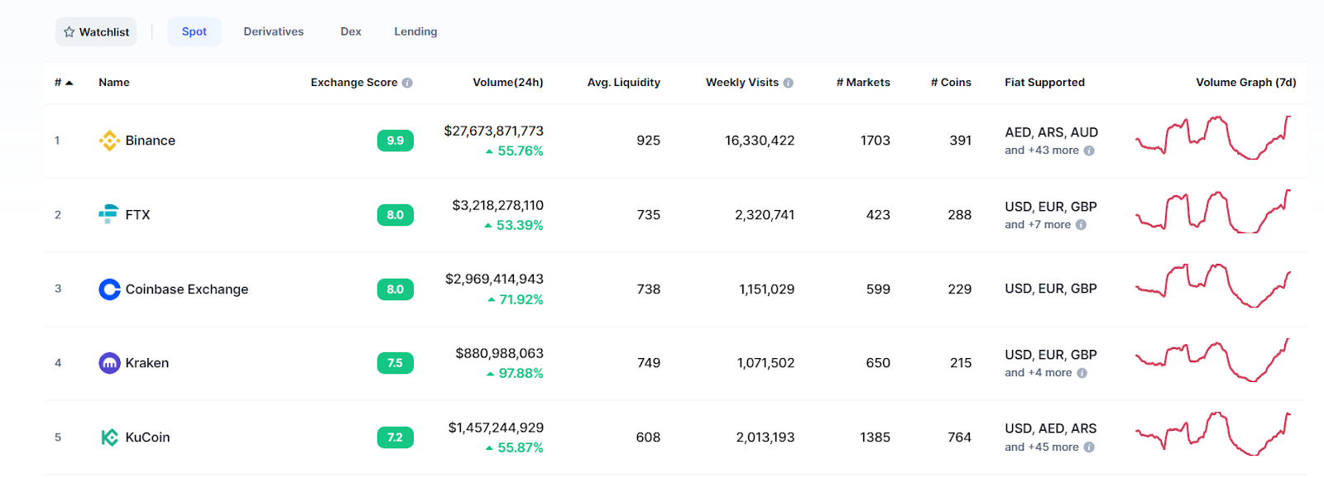Open the Binance exchange link
The image size is (1324, 478).
point(151,141)
